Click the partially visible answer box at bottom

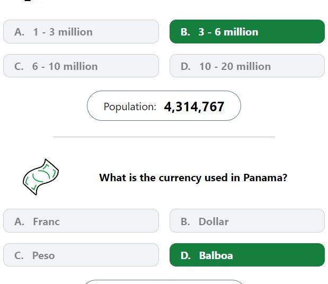click(x=164, y=282)
